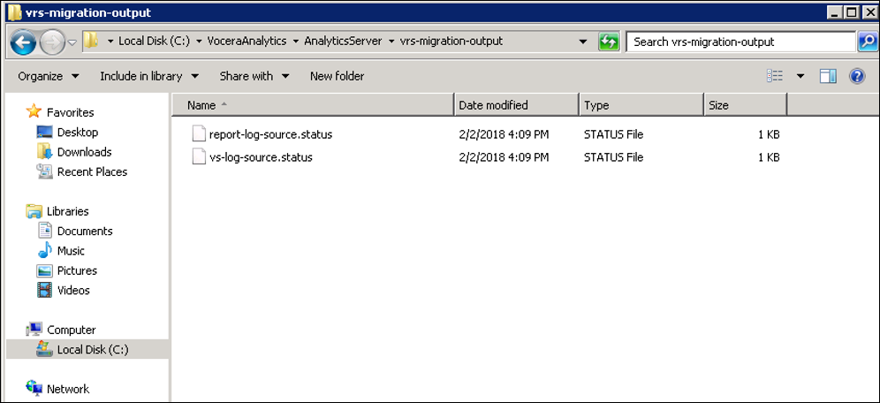Open Help with the question mark icon
Screen dimensions: 880x403
pos(856,76)
